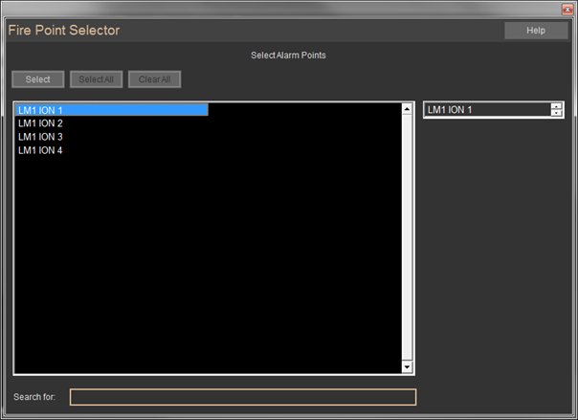Click the Clear All button

click(x=154, y=79)
